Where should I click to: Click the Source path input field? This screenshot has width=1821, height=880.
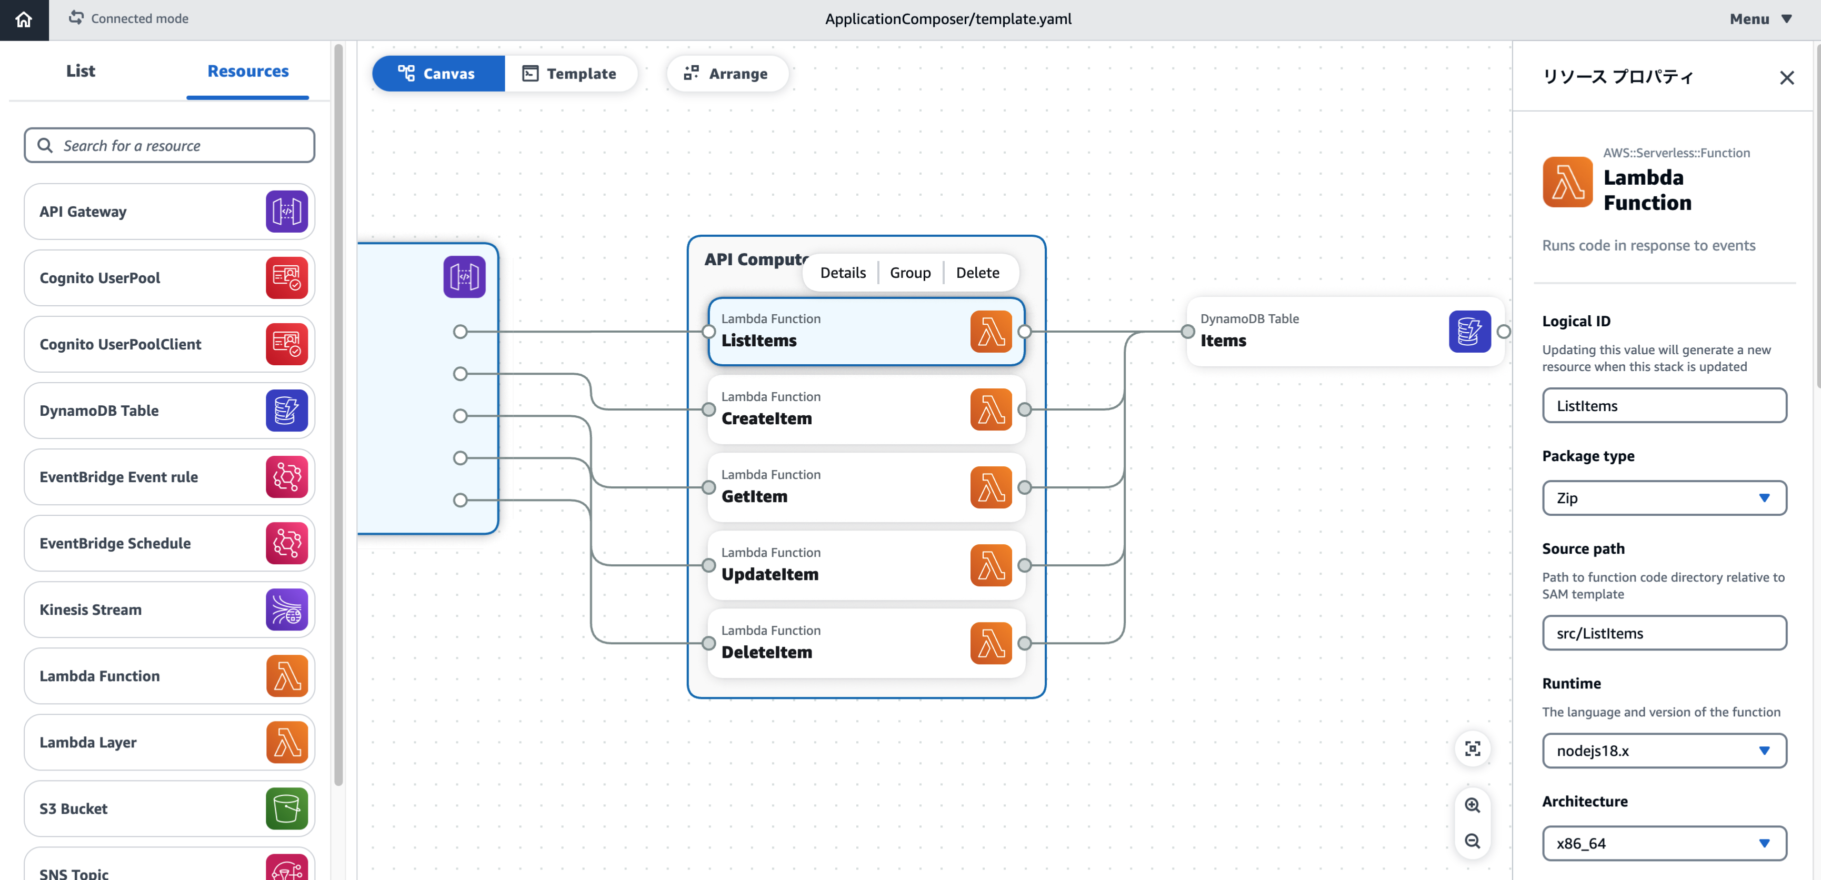tap(1664, 633)
